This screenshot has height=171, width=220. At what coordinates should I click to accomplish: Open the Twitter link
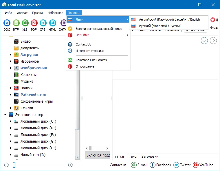182,165
